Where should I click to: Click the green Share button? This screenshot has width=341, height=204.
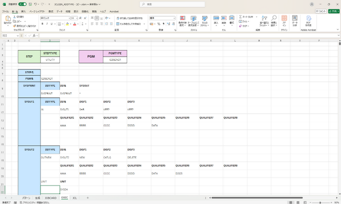click(334, 11)
